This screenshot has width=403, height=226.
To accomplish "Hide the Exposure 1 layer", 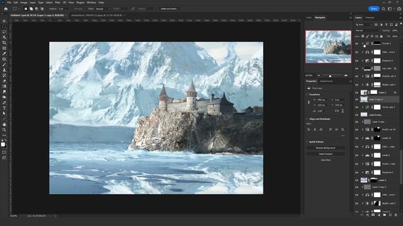I will (x=357, y=61).
